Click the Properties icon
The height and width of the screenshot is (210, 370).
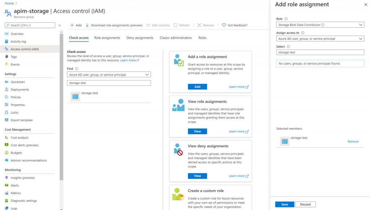click(x=7, y=105)
